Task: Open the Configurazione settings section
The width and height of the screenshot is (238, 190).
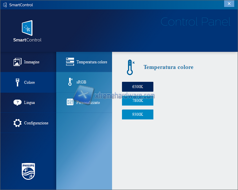Action: click(36, 123)
